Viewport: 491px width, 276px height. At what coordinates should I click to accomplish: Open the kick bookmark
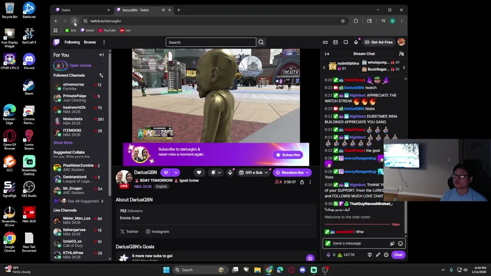[x=71, y=30]
